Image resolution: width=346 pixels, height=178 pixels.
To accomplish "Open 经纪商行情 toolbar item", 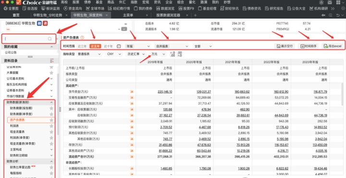I will pyautogui.click(x=119, y=9).
